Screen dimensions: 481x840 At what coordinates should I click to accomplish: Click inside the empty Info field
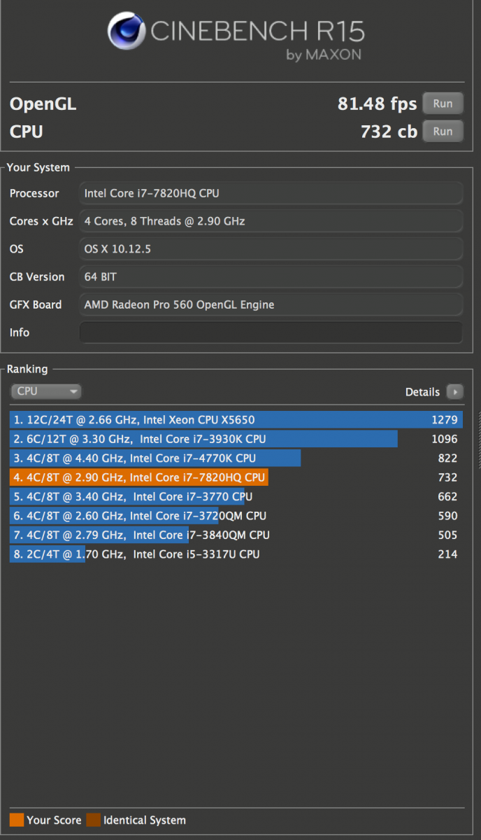point(271,332)
